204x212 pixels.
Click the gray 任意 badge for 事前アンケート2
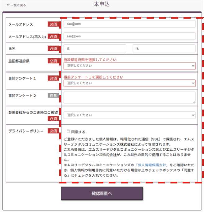click(53, 96)
